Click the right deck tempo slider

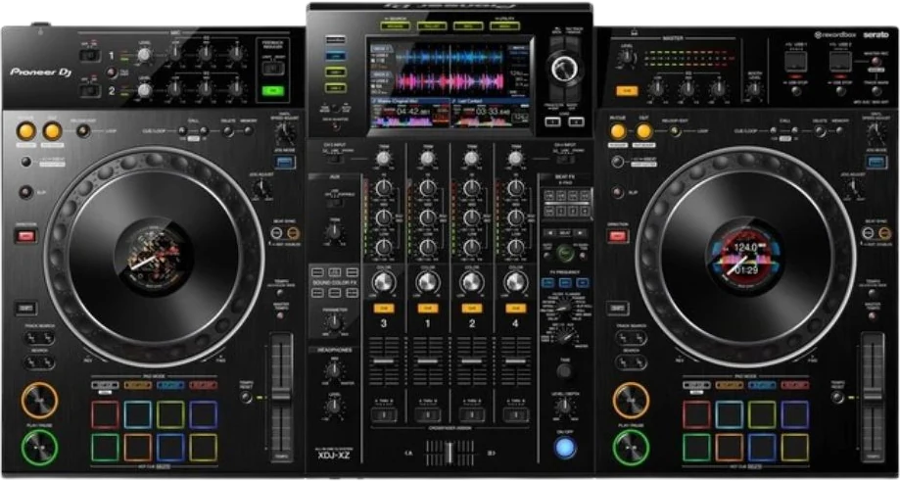873,397
